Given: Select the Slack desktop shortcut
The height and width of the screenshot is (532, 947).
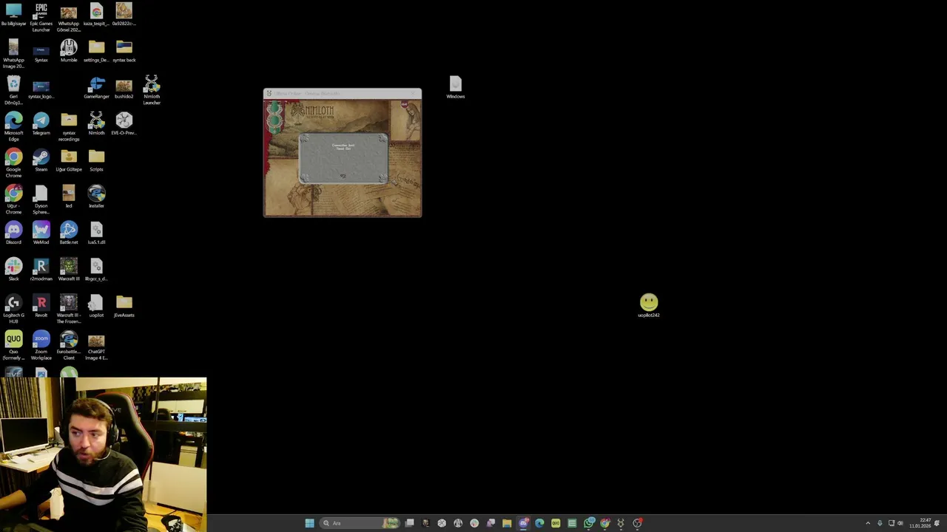Looking at the screenshot, I should click(x=13, y=270).
